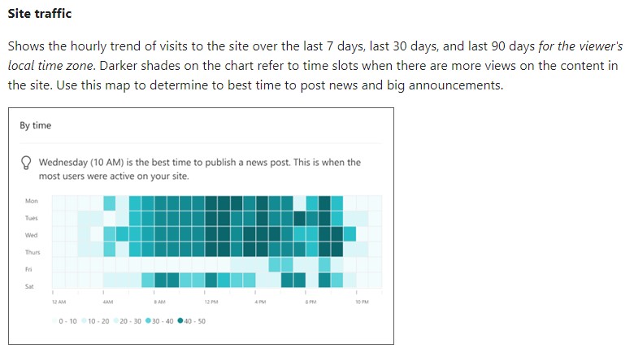Click the 40 - 50 legend dot
This screenshot has height=348, width=634.
click(x=180, y=321)
